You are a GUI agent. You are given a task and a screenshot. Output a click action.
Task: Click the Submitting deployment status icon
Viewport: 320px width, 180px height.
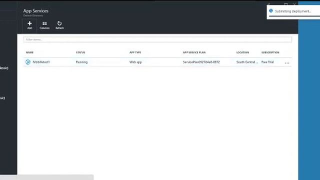(271, 11)
